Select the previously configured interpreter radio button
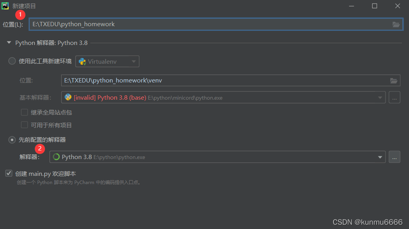Image resolution: width=409 pixels, height=229 pixels. (x=12, y=140)
